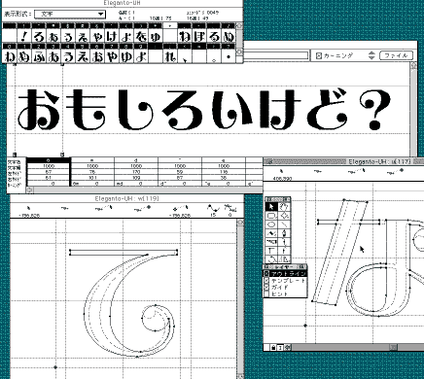Click origin point marker in w[119] window

click(x=55, y=367)
